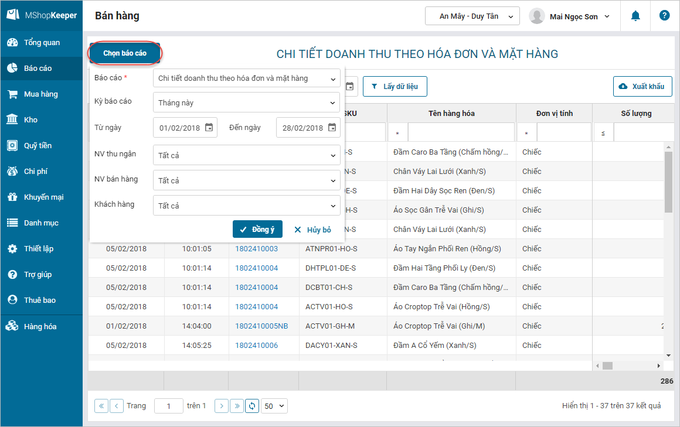
Task: Confirm with the Đồng ý button
Action: pyautogui.click(x=257, y=230)
